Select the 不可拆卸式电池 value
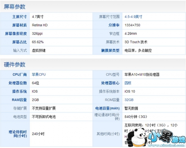Viewport: 186px width, 148px height. click(x=44, y=117)
